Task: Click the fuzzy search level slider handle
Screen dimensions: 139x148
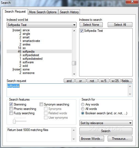Action: [14, 121]
